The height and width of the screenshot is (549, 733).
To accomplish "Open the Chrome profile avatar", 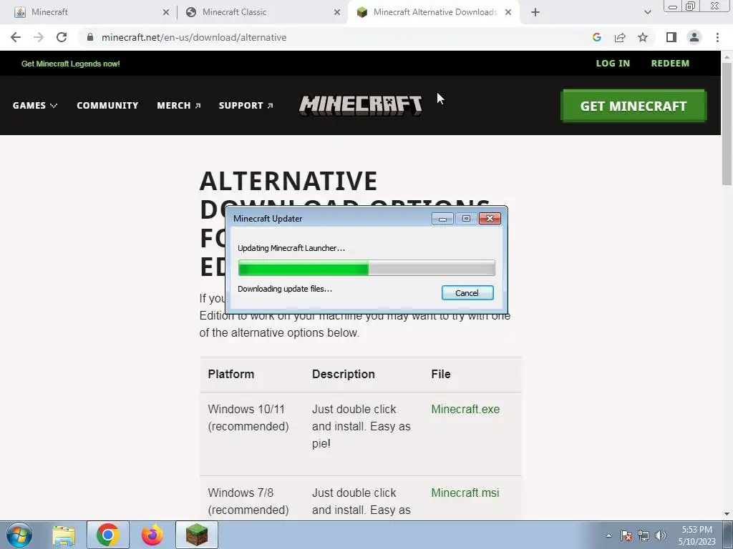I will 694,37.
